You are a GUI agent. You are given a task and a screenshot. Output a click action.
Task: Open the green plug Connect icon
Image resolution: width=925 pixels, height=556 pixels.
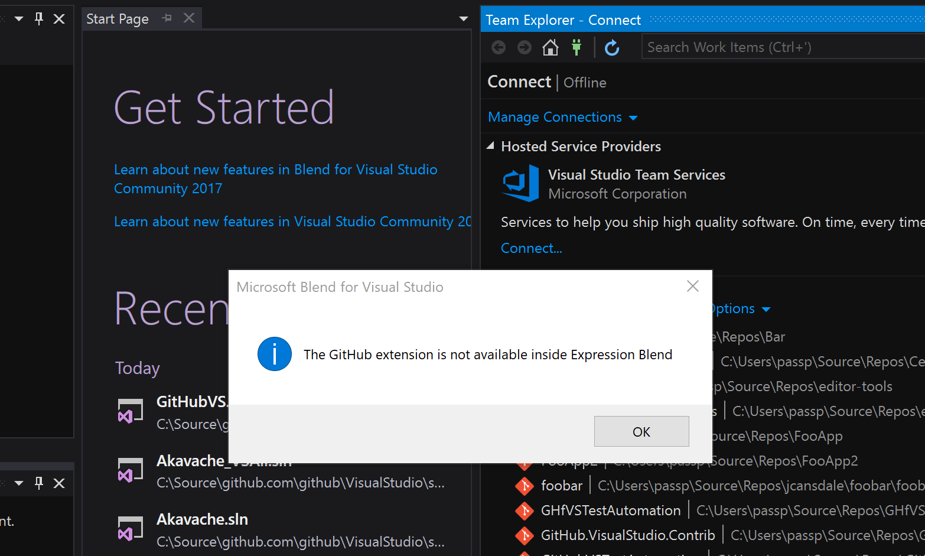point(577,47)
